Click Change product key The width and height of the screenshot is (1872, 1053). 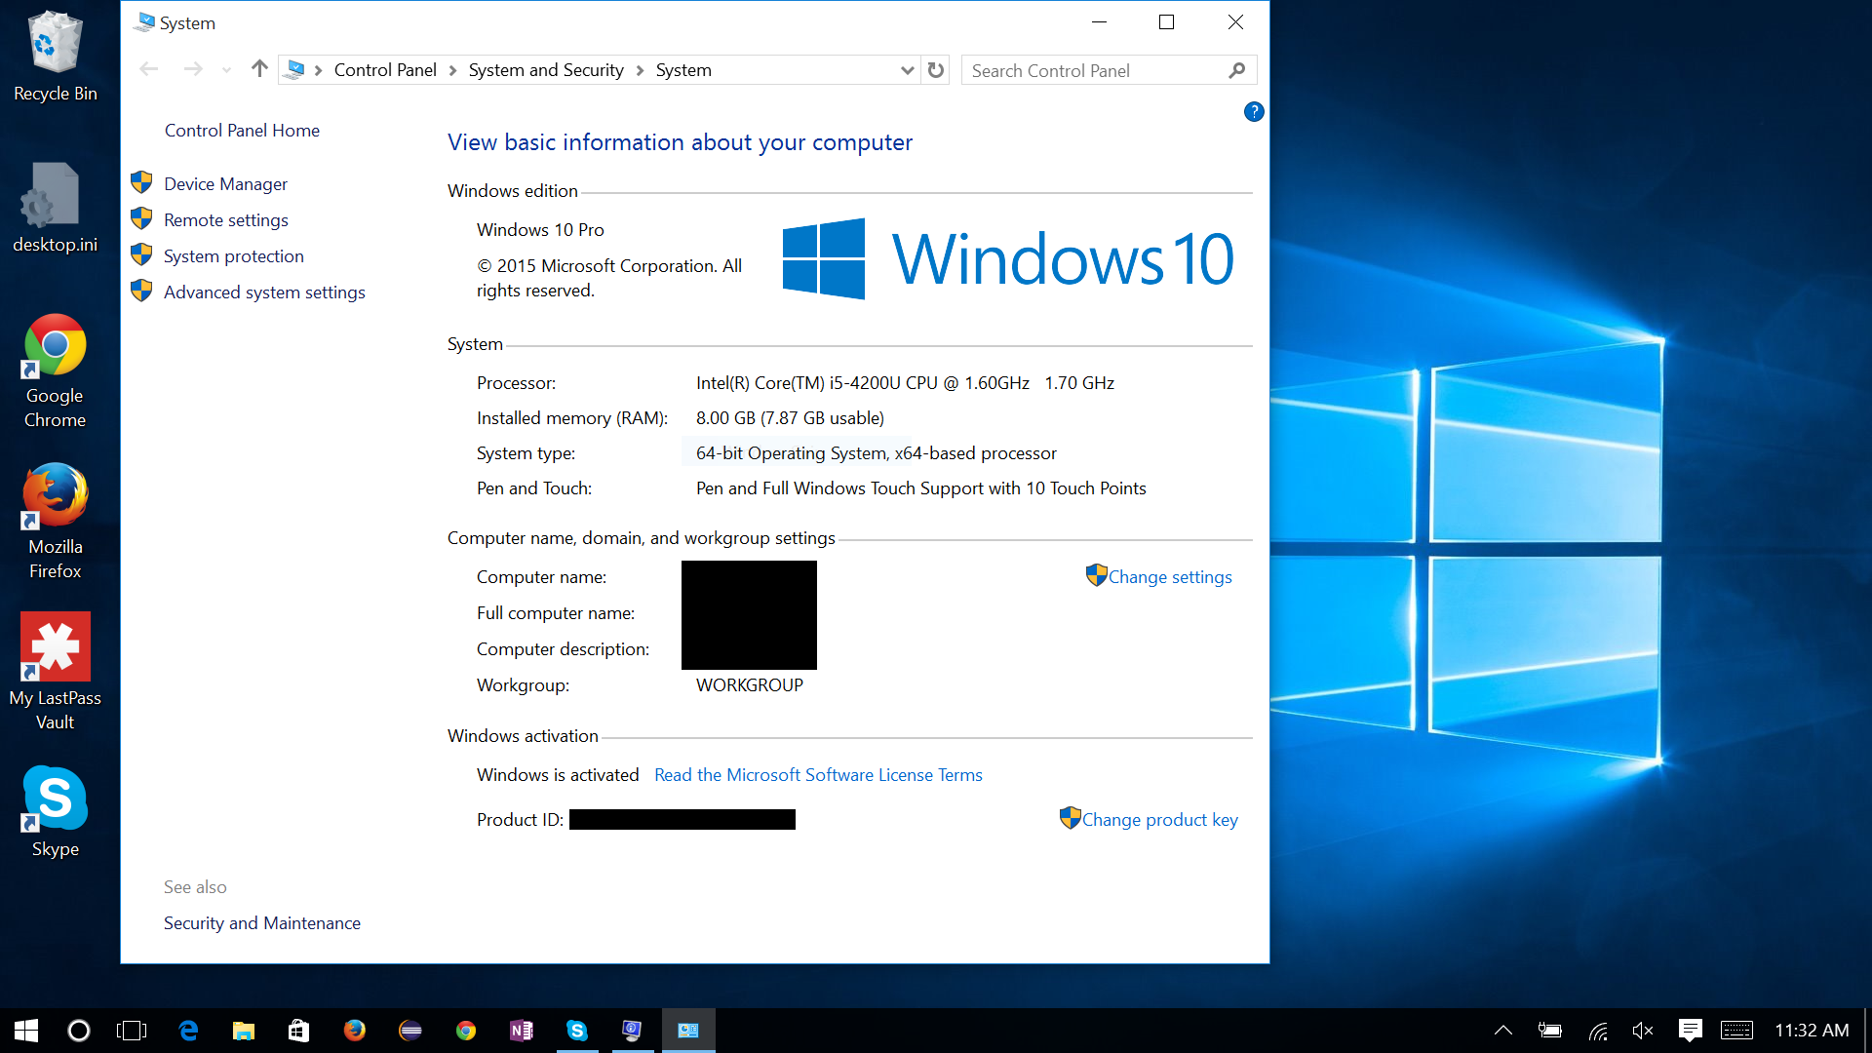[x=1159, y=820]
